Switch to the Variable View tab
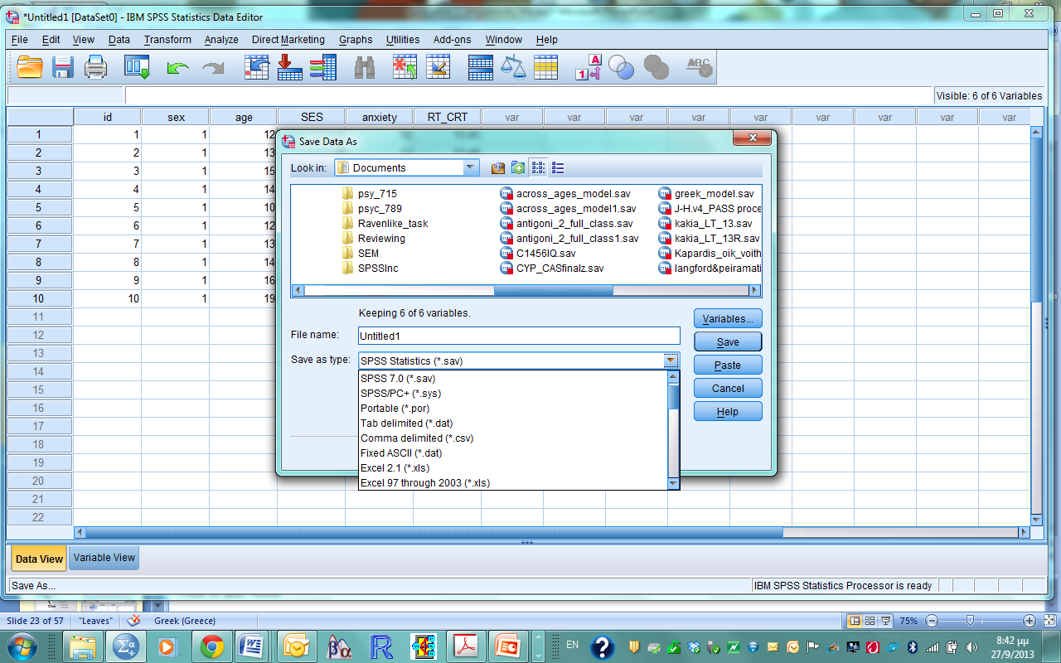This screenshot has height=663, width=1061. pos(104,558)
